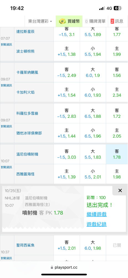Image resolution: width=128 pixels, height=278 pixels.
Task: Click the 遊戲紀錄 link
Action: coord(96,224)
